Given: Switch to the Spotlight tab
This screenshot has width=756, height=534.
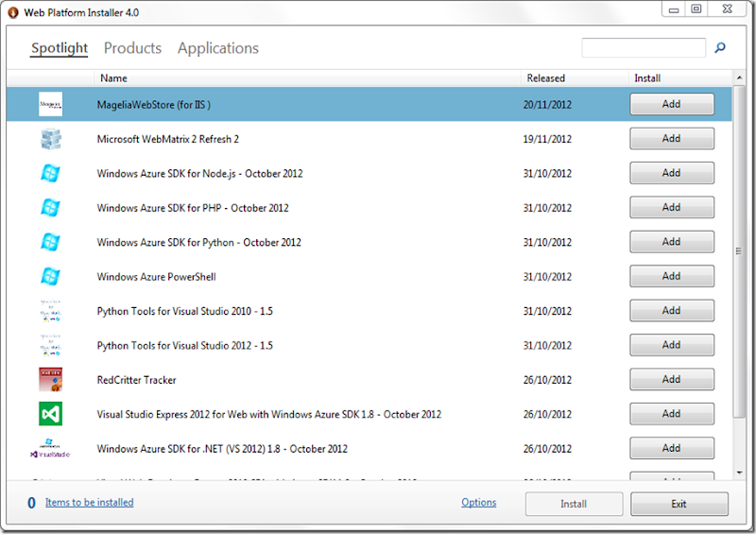Looking at the screenshot, I should click(x=60, y=48).
